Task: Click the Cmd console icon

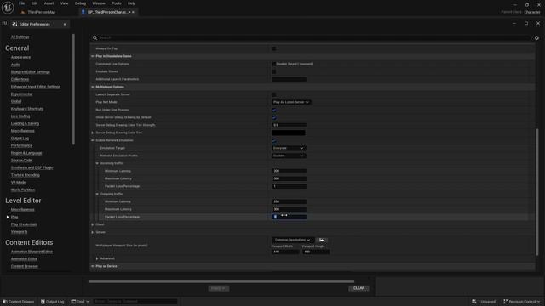Action: click(x=73, y=302)
